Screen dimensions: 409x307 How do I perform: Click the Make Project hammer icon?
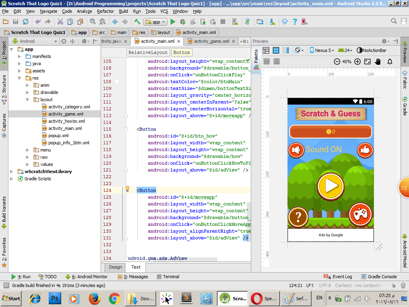[137, 22]
